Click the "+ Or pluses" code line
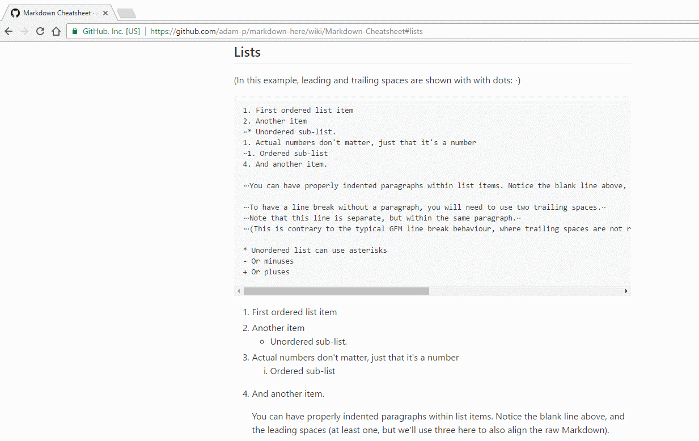 (266, 272)
